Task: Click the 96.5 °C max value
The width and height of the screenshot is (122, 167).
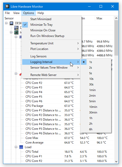Action: point(101,143)
